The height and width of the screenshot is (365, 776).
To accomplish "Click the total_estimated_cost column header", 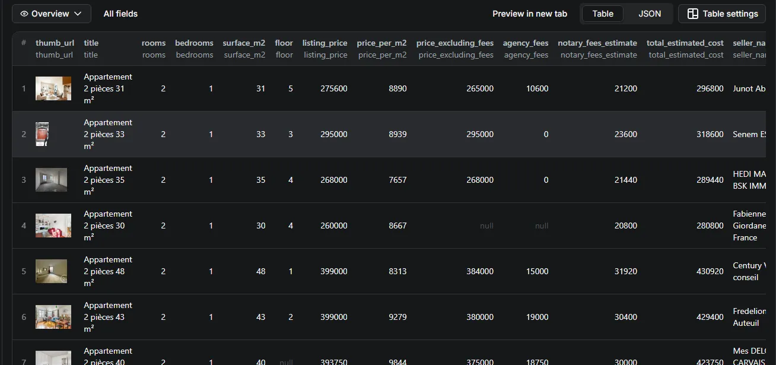I will tap(685, 43).
